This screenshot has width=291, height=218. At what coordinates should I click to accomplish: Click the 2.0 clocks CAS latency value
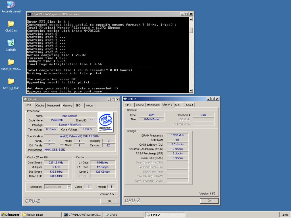(178, 144)
